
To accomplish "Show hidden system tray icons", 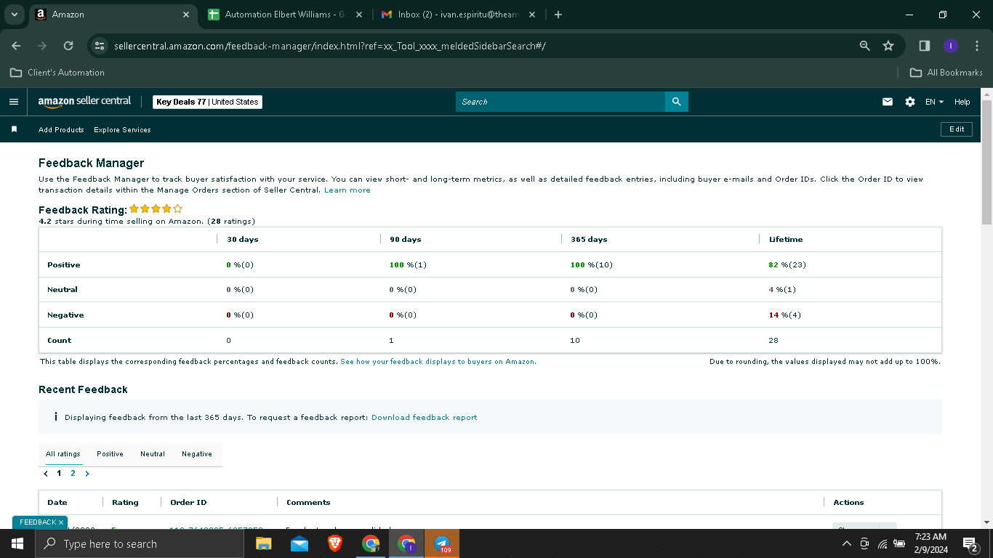I will (847, 543).
